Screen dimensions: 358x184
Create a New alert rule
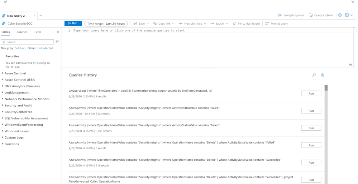pyautogui.click(x=191, y=24)
